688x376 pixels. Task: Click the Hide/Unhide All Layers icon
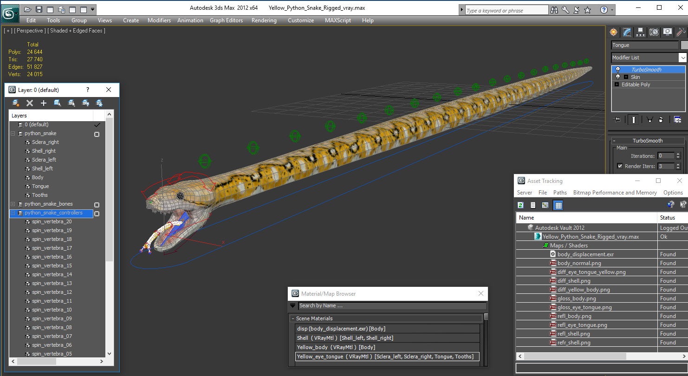click(x=85, y=103)
